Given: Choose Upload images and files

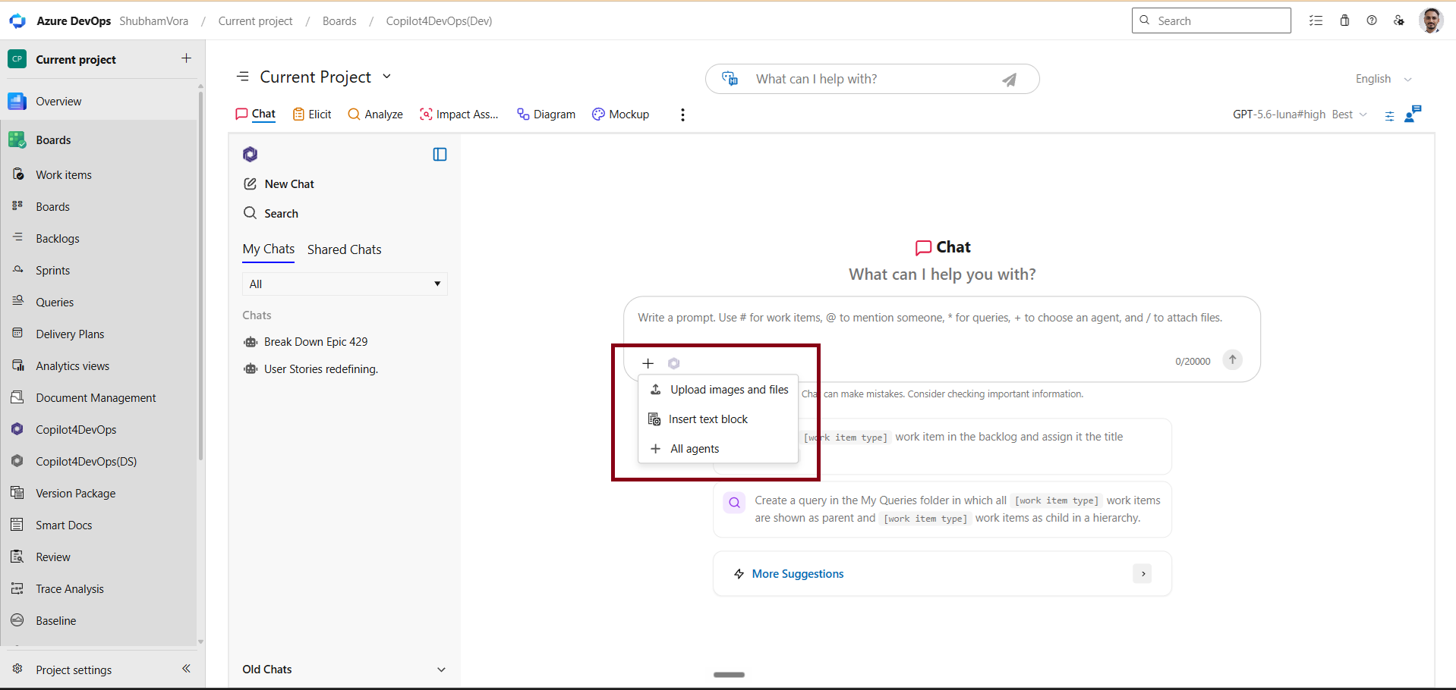Looking at the screenshot, I should pos(718,390).
